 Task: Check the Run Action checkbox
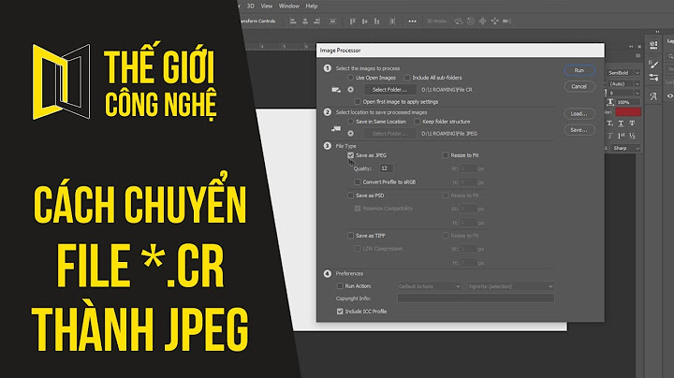click(x=340, y=286)
